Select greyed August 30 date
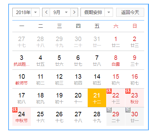 (x=78, y=41)
